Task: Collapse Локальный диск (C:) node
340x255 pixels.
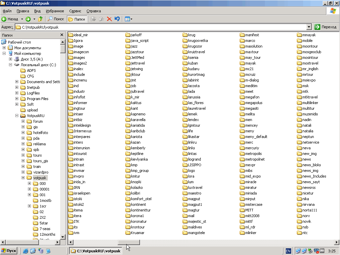Action: 10,64
